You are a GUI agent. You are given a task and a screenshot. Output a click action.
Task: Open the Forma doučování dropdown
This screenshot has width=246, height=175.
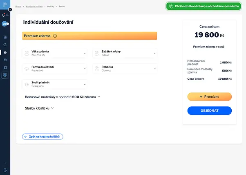click(x=55, y=69)
